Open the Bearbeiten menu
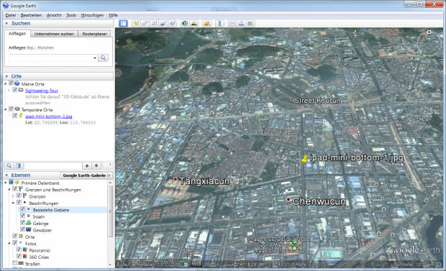The height and width of the screenshot is (271, 446). (x=31, y=15)
